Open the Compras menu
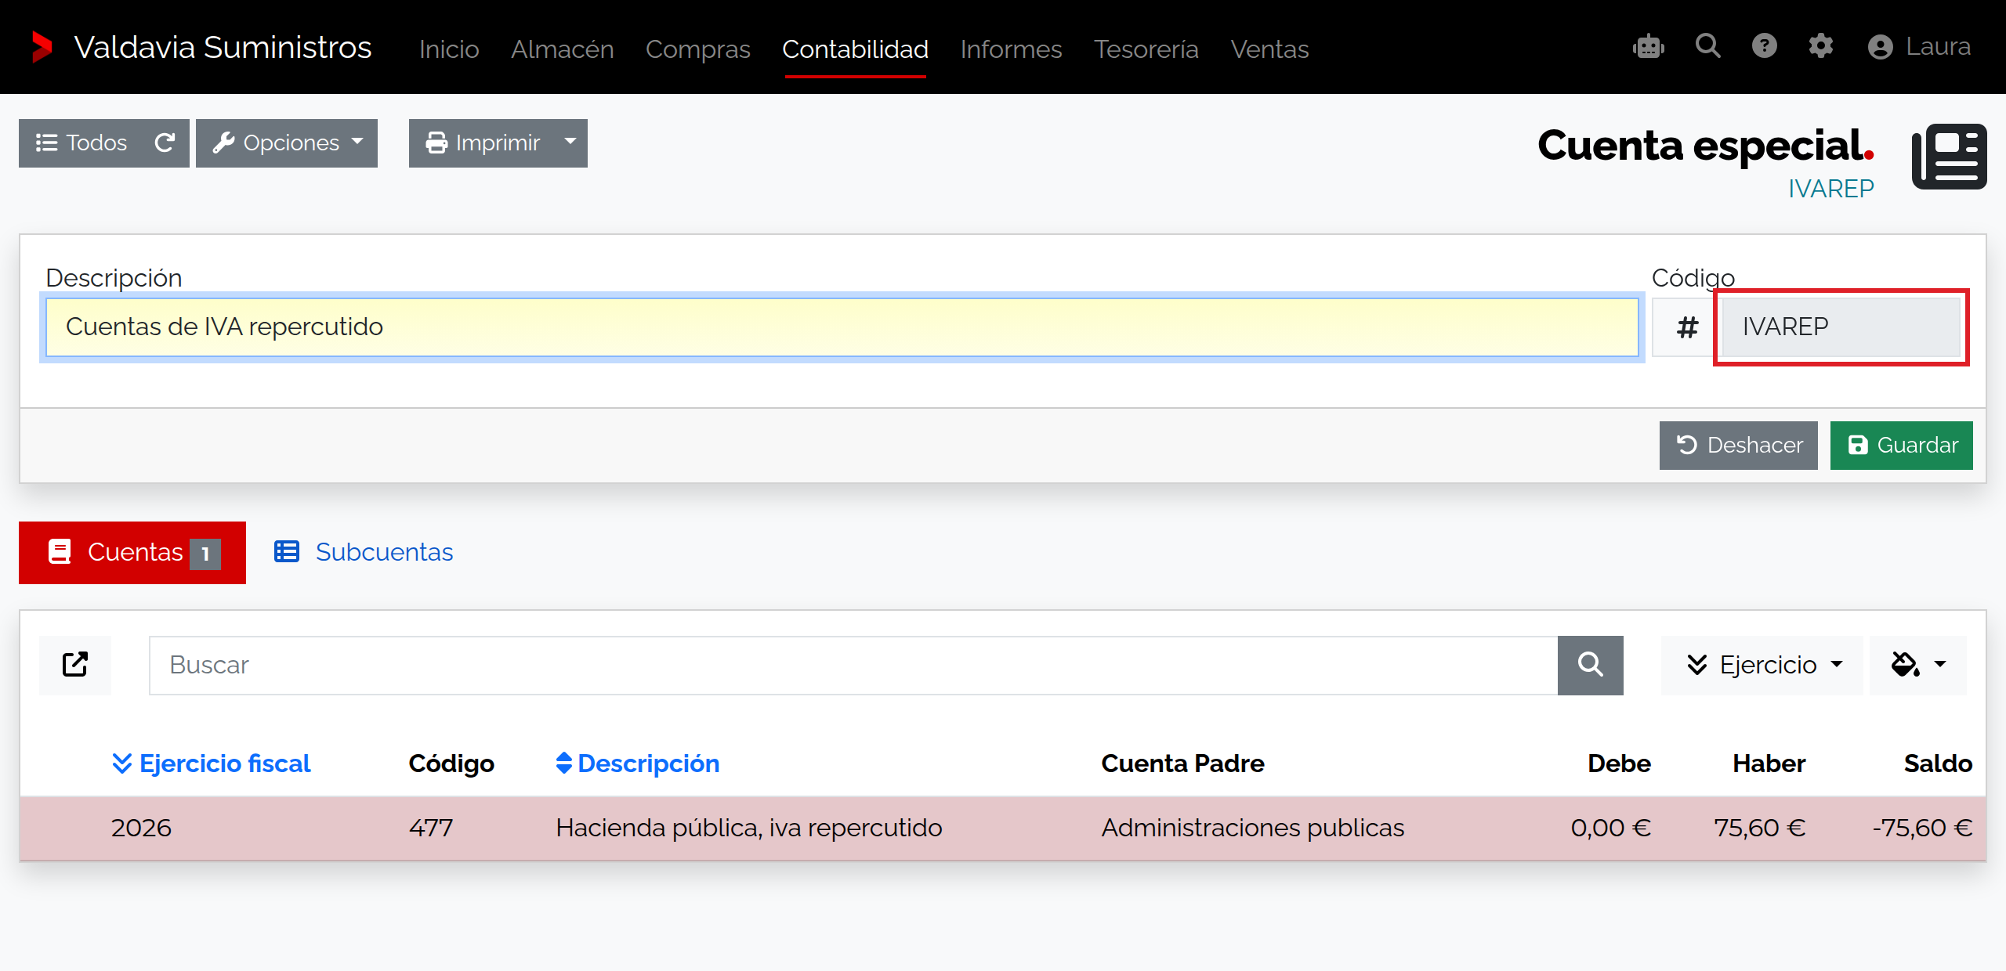This screenshot has width=2006, height=971. (x=698, y=49)
